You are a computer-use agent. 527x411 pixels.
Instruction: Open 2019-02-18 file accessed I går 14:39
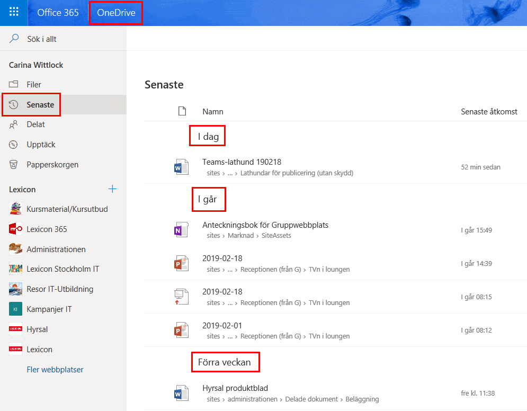[x=222, y=258]
